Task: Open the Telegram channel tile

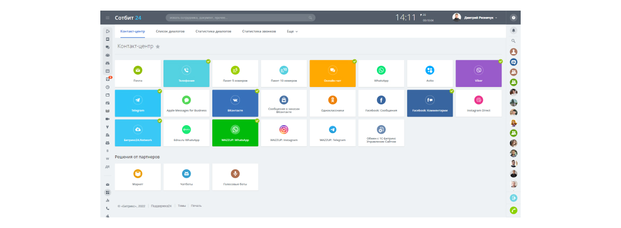Action: pos(138,103)
